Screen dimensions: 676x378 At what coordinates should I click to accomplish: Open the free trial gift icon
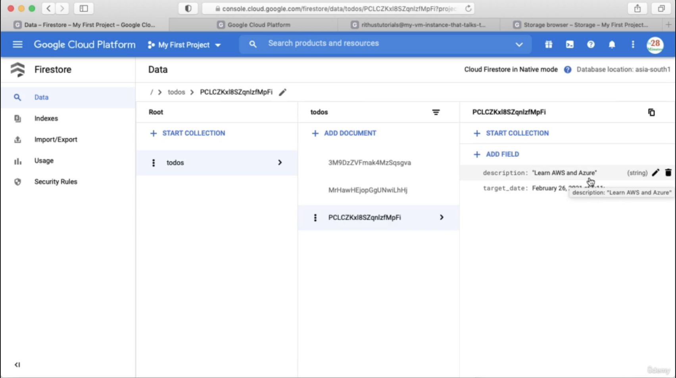point(549,44)
